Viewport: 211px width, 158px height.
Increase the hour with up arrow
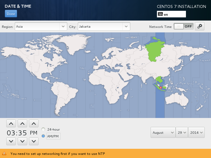coord(11,124)
